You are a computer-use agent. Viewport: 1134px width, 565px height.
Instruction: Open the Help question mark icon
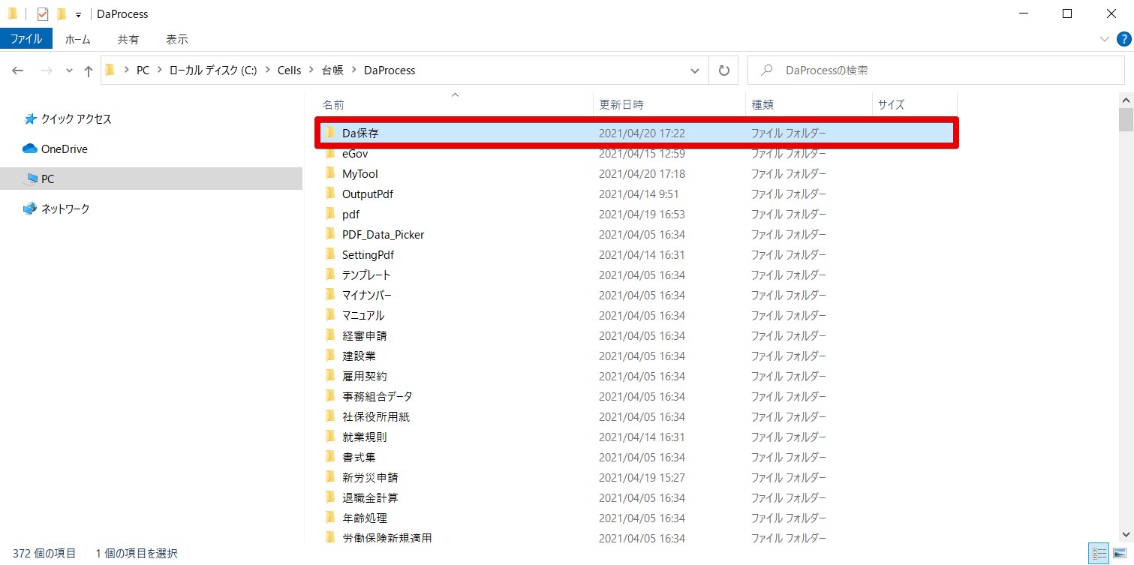1123,39
